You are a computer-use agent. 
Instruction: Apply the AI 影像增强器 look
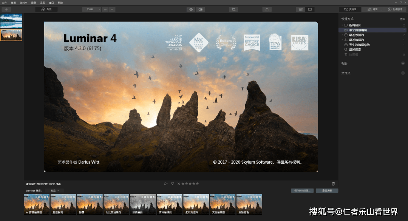point(37,204)
